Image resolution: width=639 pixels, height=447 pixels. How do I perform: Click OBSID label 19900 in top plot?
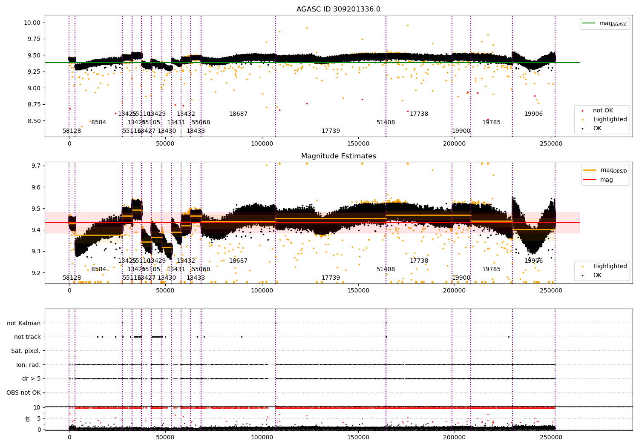point(461,131)
